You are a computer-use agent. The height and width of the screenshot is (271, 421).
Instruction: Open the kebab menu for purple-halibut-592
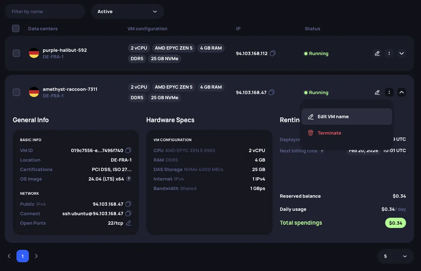click(x=389, y=53)
